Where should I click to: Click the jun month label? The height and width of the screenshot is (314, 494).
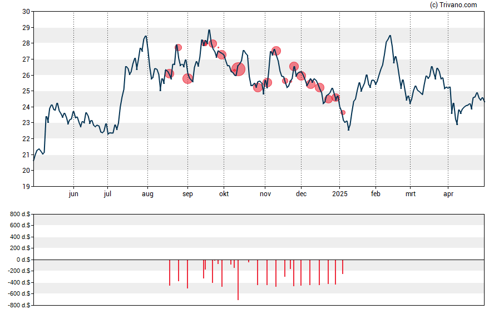73,194
